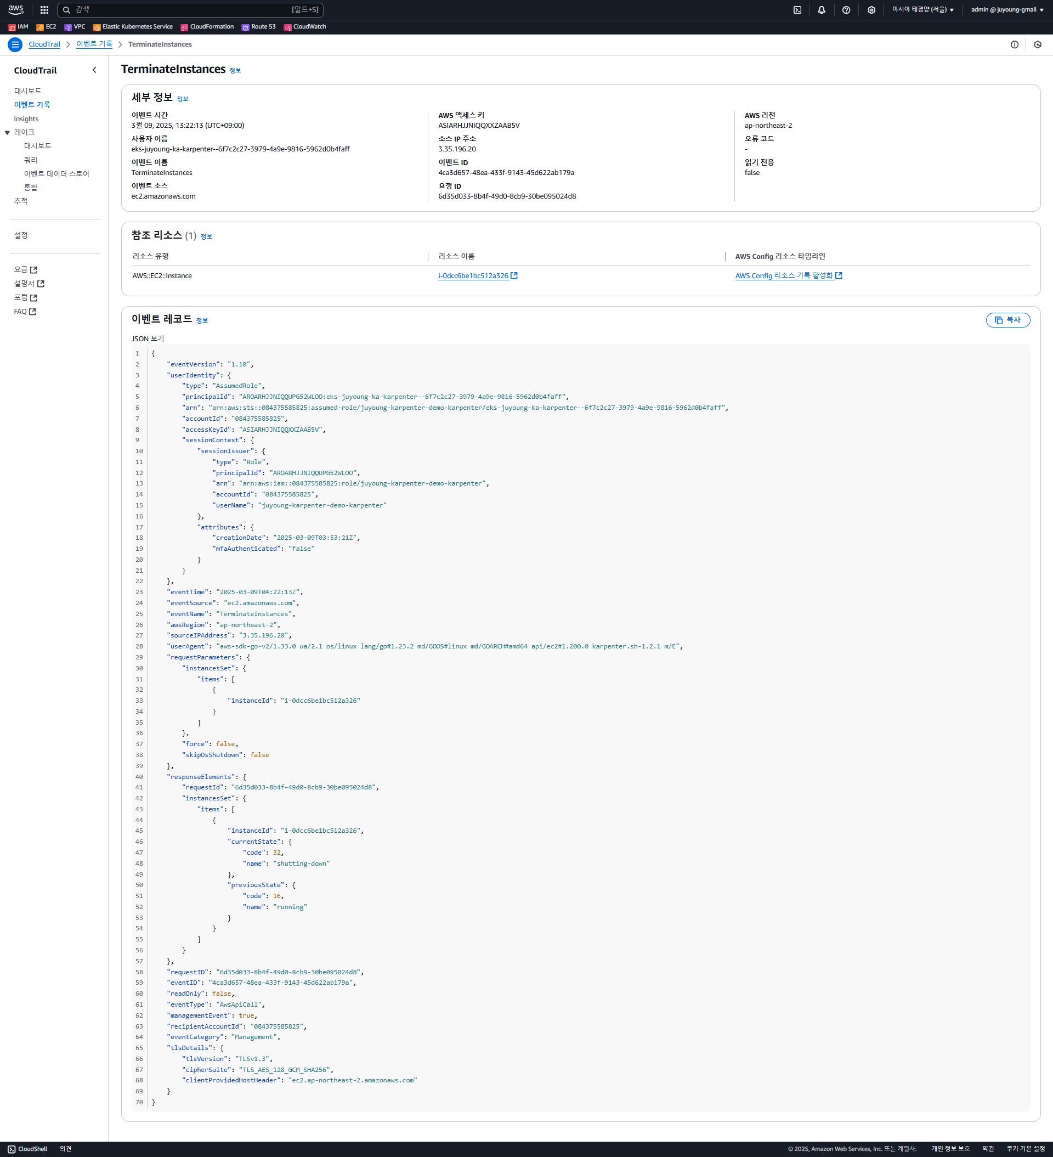The width and height of the screenshot is (1053, 1157).
Task: Open the help question mark icon
Action: click(x=846, y=10)
